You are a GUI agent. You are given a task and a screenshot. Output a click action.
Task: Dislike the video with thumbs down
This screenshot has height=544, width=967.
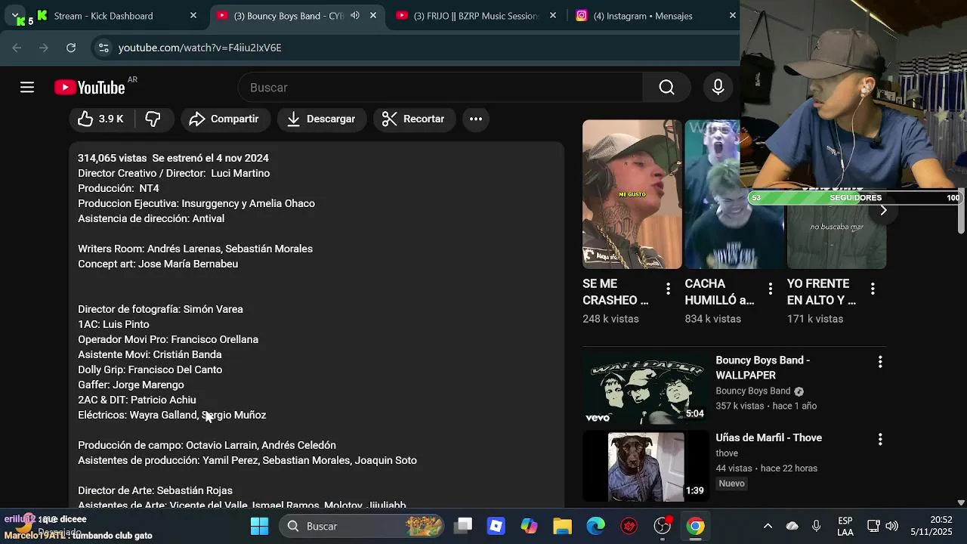point(153,119)
